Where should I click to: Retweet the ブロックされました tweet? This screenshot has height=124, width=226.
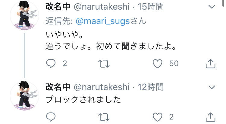[104, 117]
